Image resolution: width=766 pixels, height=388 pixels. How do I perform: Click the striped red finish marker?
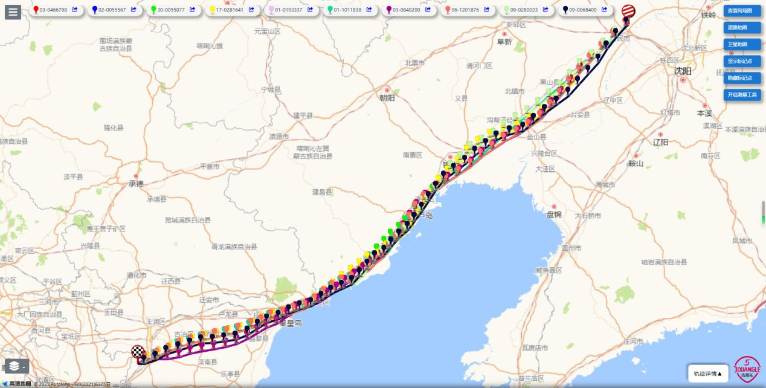click(x=628, y=11)
